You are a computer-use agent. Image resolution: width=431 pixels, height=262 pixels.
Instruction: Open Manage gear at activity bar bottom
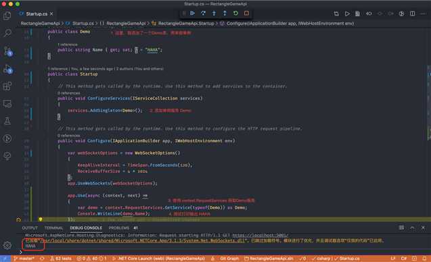7,245
